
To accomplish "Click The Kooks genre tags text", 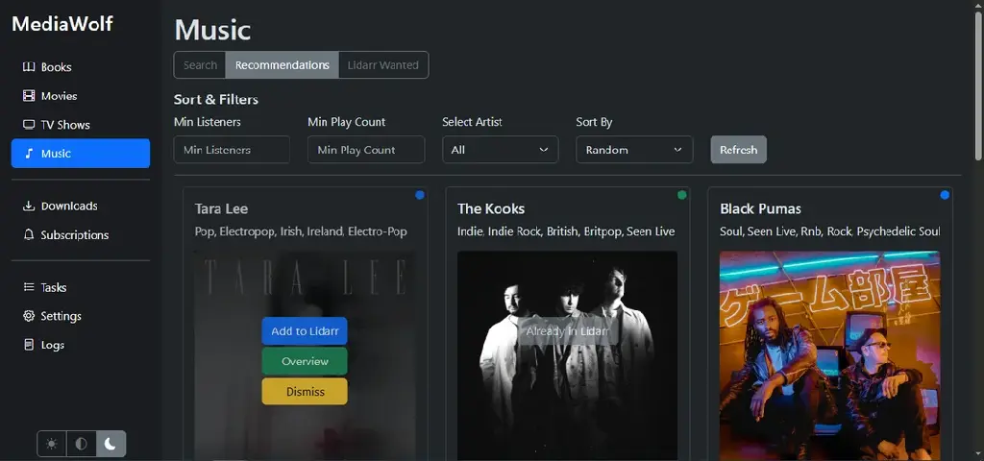I will tap(566, 231).
